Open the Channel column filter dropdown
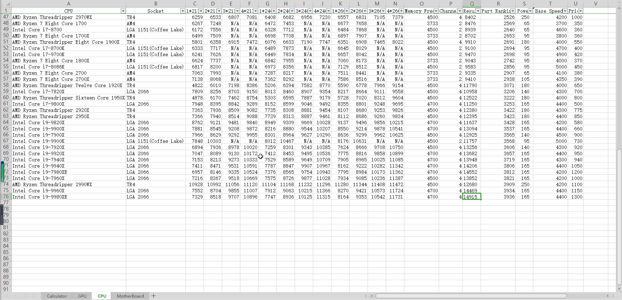The width and height of the screenshot is (622, 300). tap(460, 11)
